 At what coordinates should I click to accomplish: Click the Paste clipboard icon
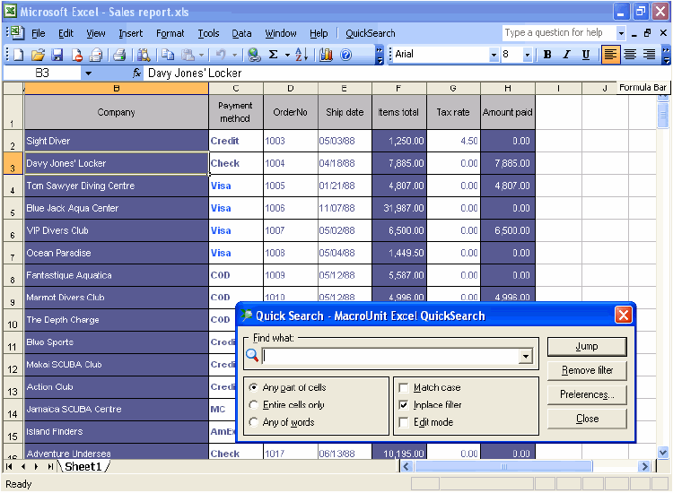[x=188, y=55]
